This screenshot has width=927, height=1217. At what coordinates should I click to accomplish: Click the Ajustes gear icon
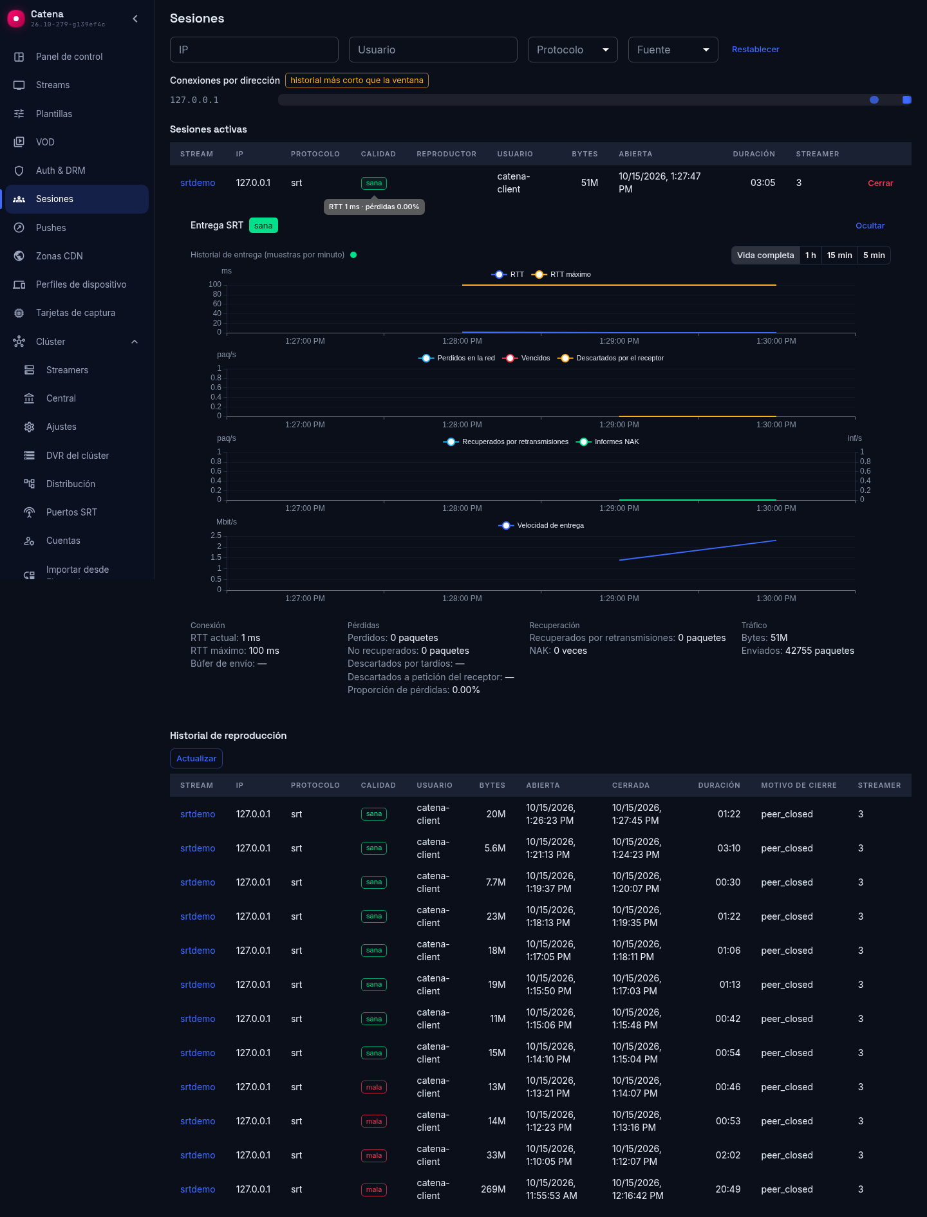click(30, 427)
